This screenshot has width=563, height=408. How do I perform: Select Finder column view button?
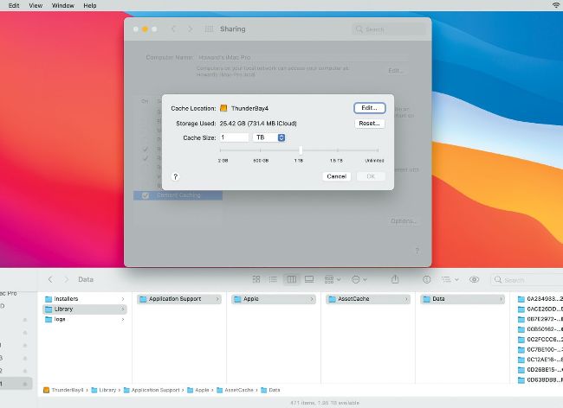292,279
